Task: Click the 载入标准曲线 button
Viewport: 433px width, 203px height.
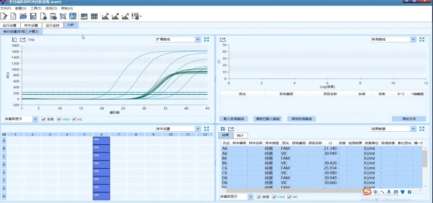Action: pos(234,119)
